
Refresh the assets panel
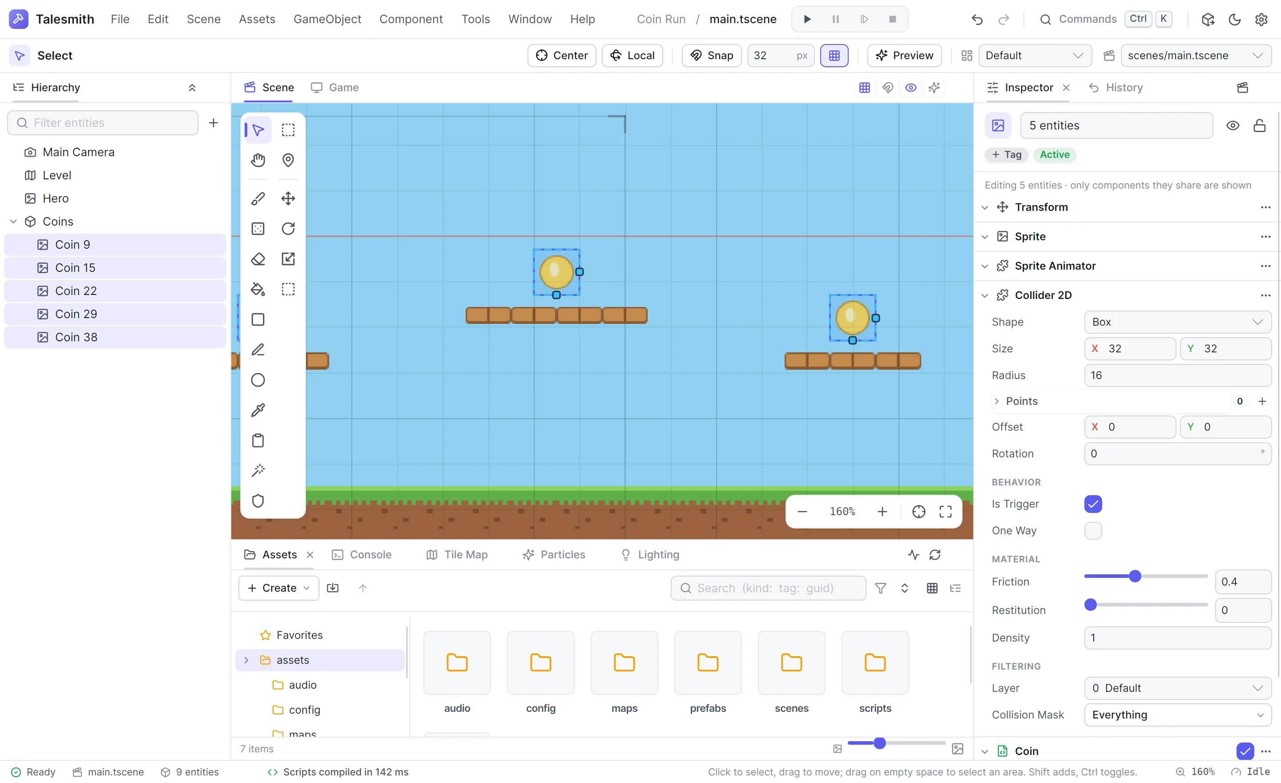point(935,554)
